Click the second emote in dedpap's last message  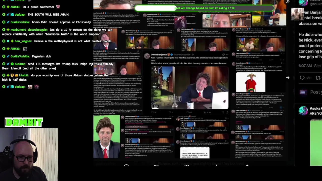tap(36, 87)
